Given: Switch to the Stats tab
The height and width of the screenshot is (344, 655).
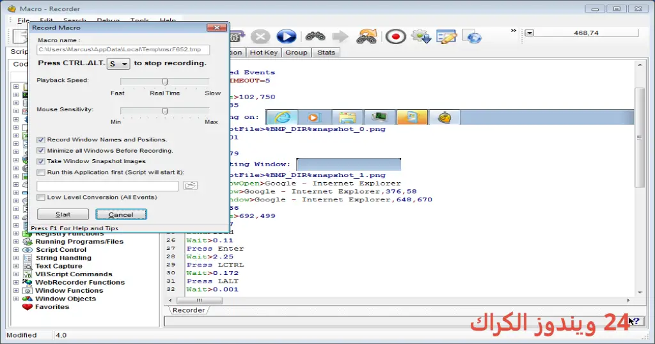Looking at the screenshot, I should tap(326, 52).
